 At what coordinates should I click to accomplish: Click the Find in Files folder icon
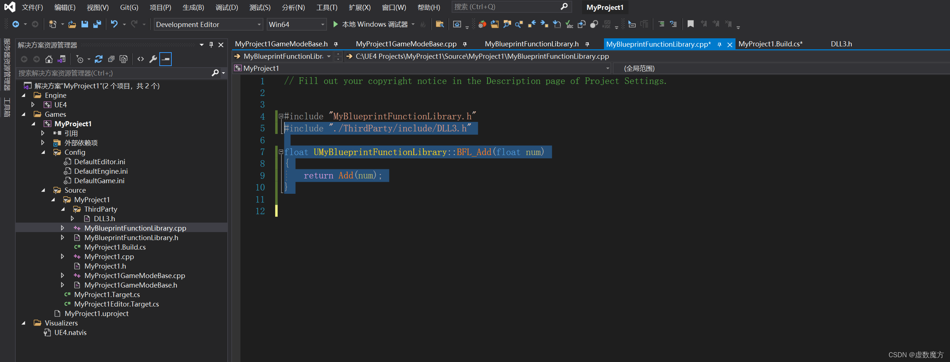tap(440, 24)
